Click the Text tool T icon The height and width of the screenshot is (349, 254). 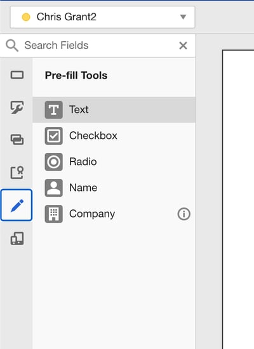click(54, 110)
